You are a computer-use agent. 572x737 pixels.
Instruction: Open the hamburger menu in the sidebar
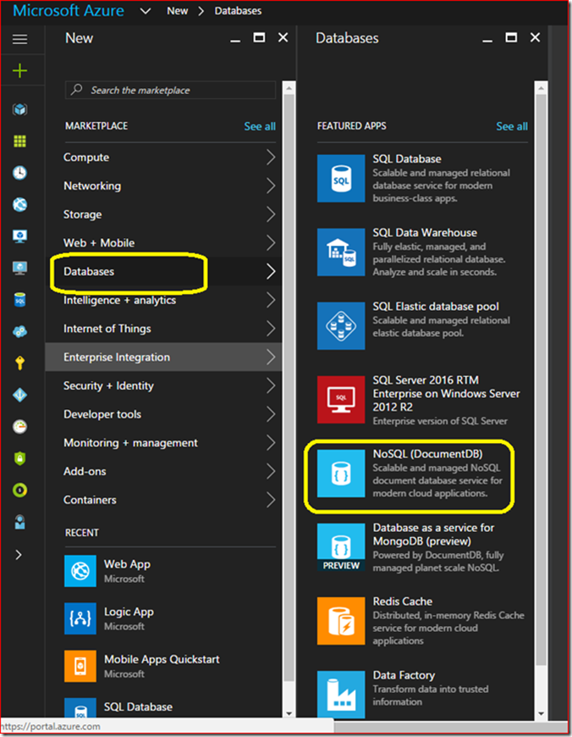[x=19, y=39]
